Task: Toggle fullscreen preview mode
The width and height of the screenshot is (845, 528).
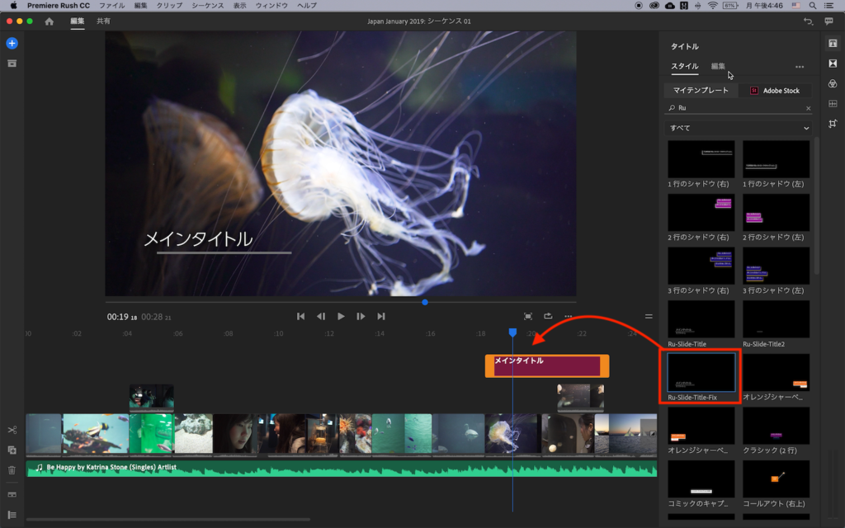Action: click(x=528, y=316)
